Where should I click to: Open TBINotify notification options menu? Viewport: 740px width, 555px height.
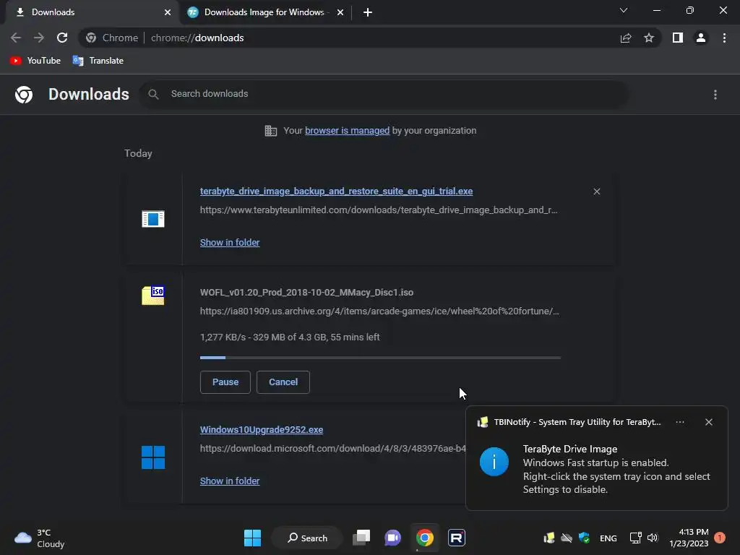(679, 422)
